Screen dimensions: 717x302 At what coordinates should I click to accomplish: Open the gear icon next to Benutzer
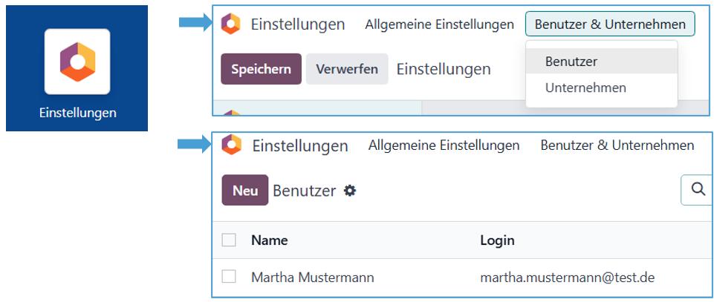click(350, 191)
